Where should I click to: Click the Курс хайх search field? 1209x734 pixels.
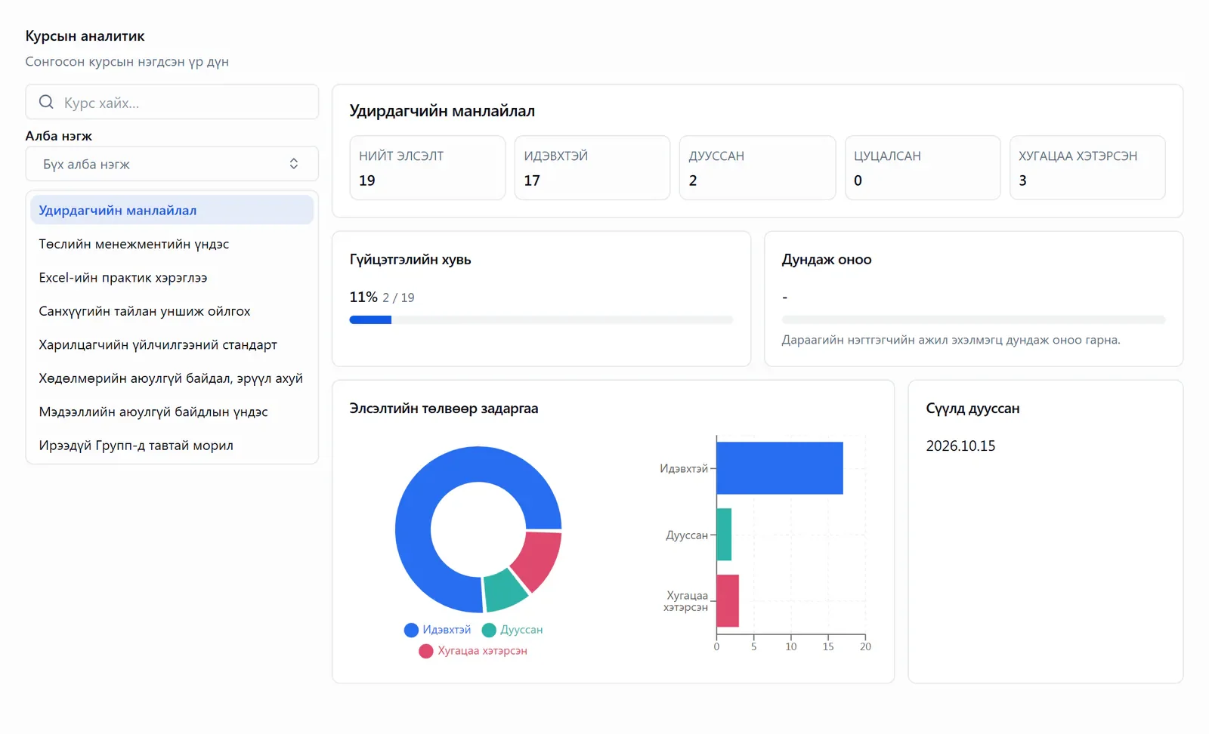point(172,102)
